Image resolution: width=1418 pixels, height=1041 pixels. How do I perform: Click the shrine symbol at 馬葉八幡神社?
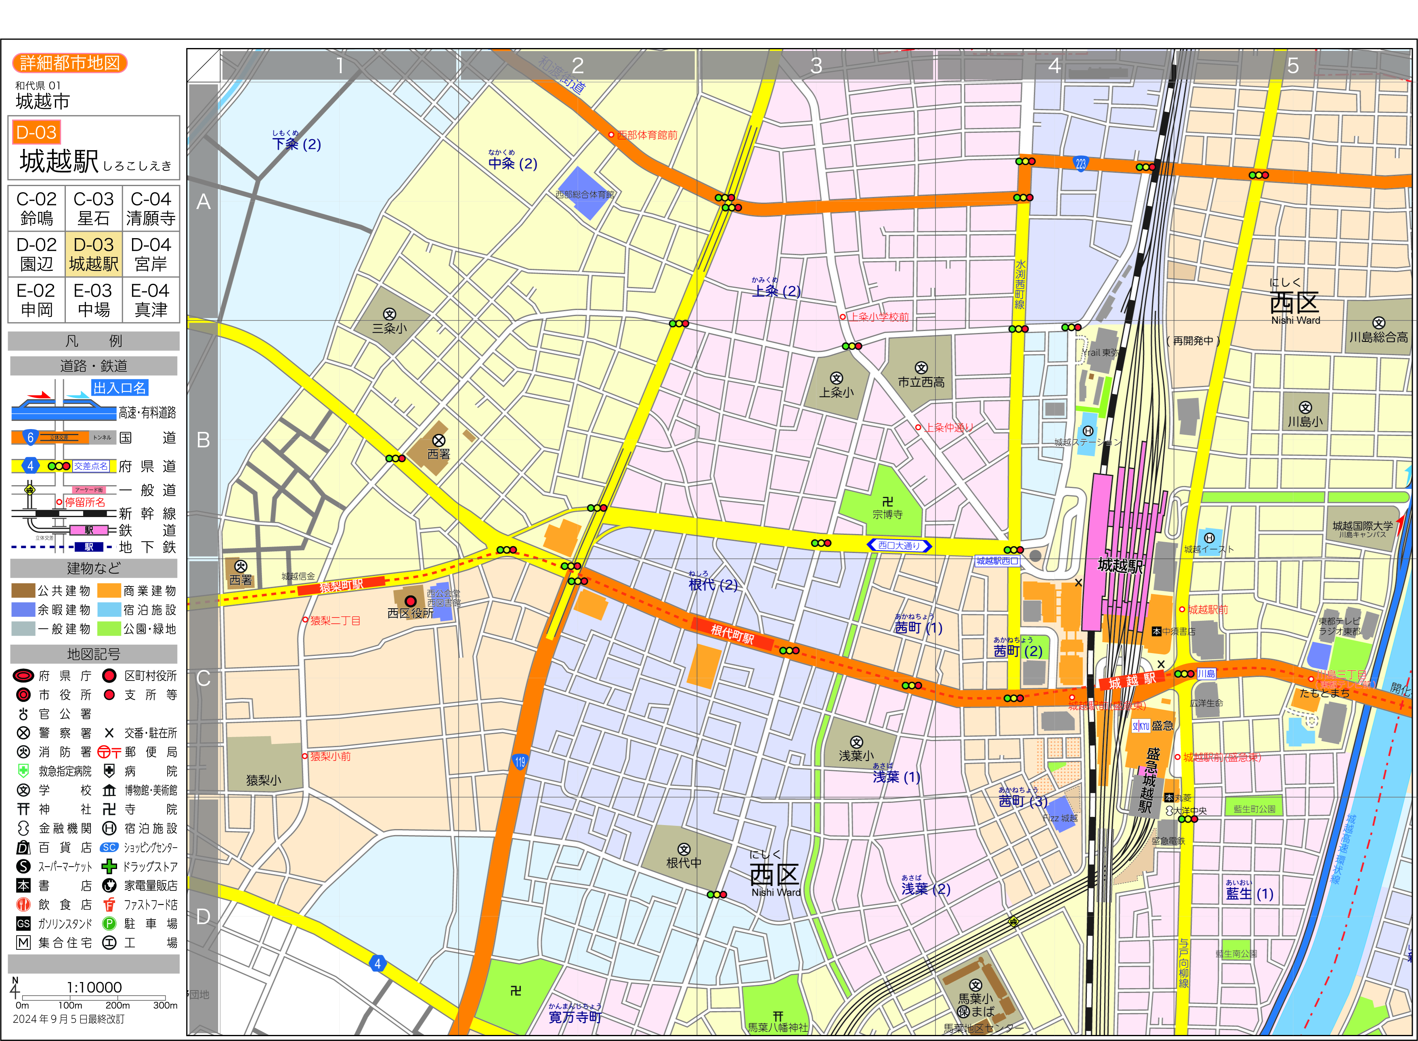click(778, 1016)
